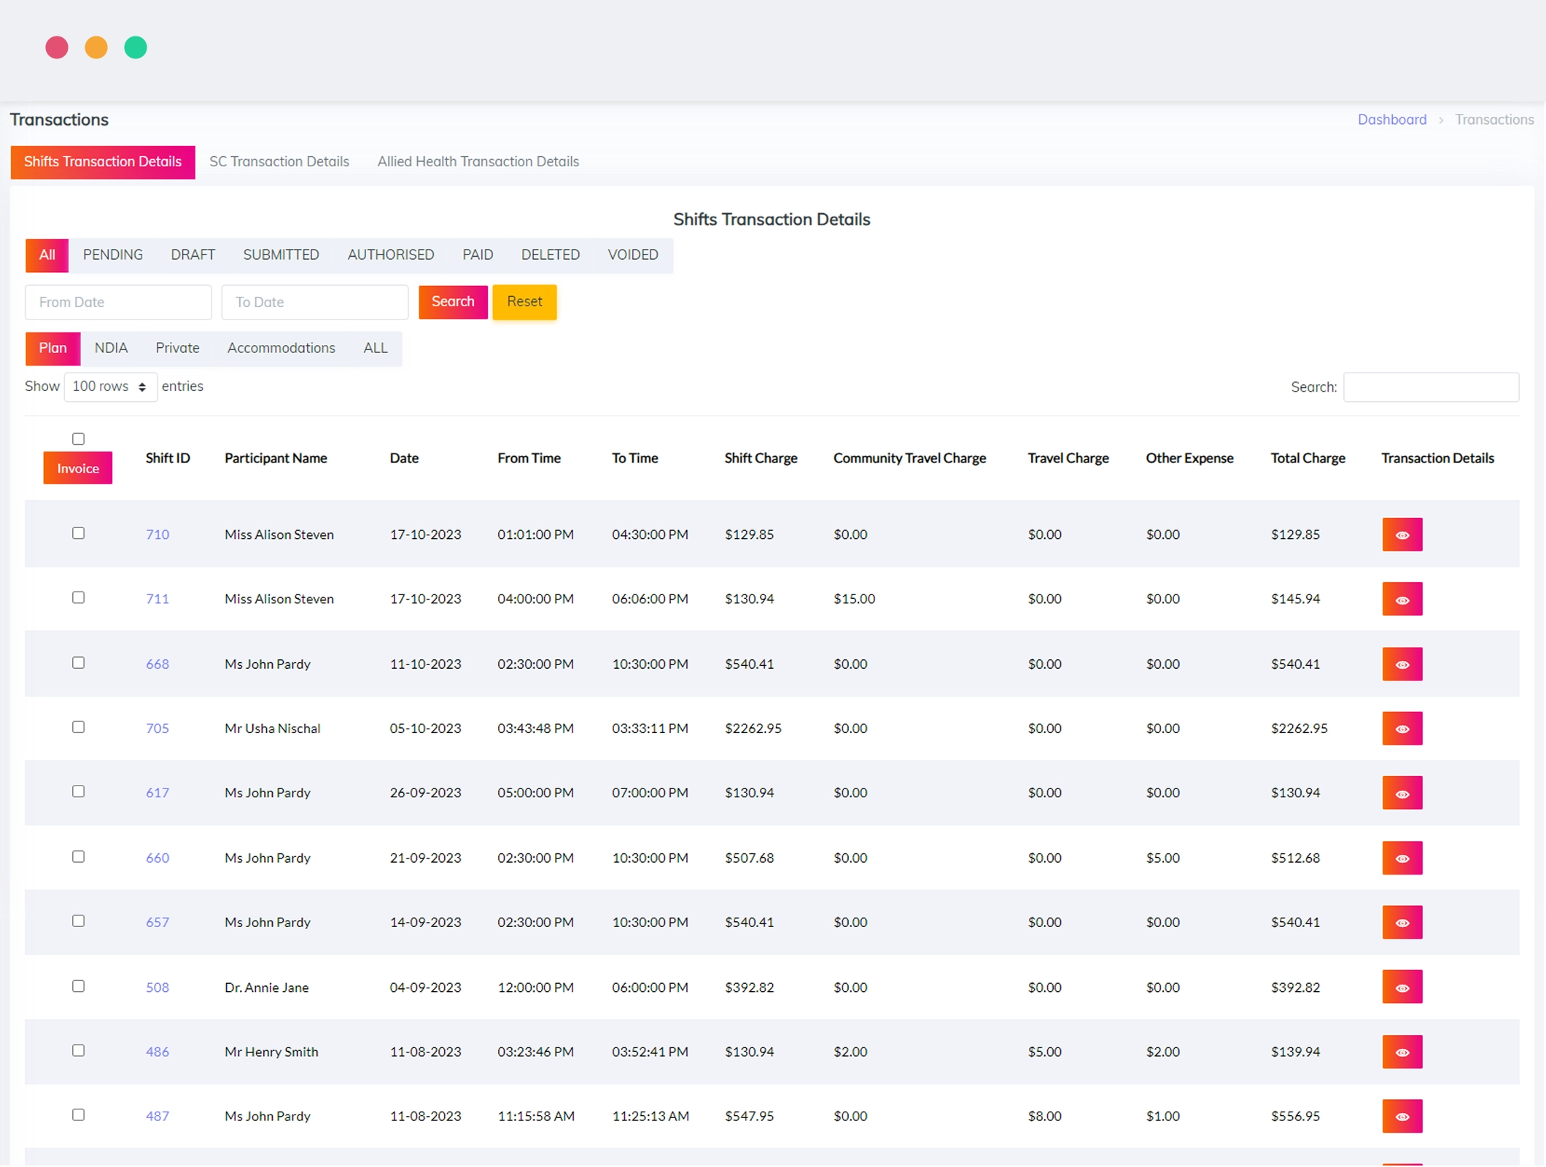Sort by Shift Charge column header

coord(761,458)
